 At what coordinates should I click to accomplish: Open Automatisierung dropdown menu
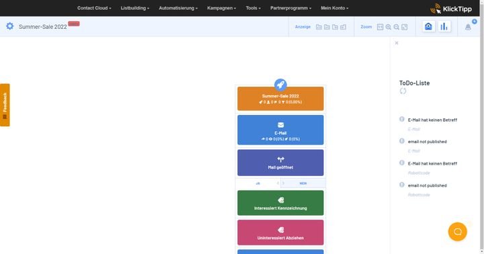click(178, 8)
